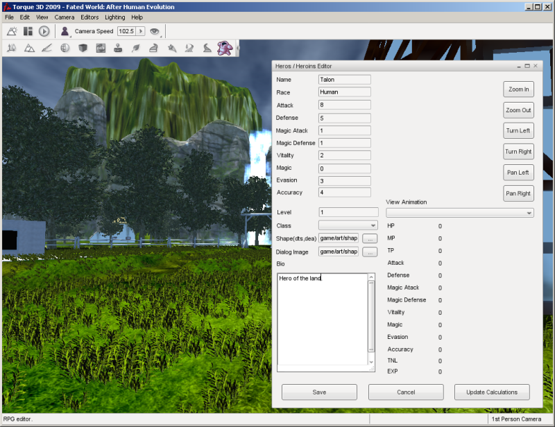Open the GUI Editor panel-layout icon

click(x=28, y=31)
